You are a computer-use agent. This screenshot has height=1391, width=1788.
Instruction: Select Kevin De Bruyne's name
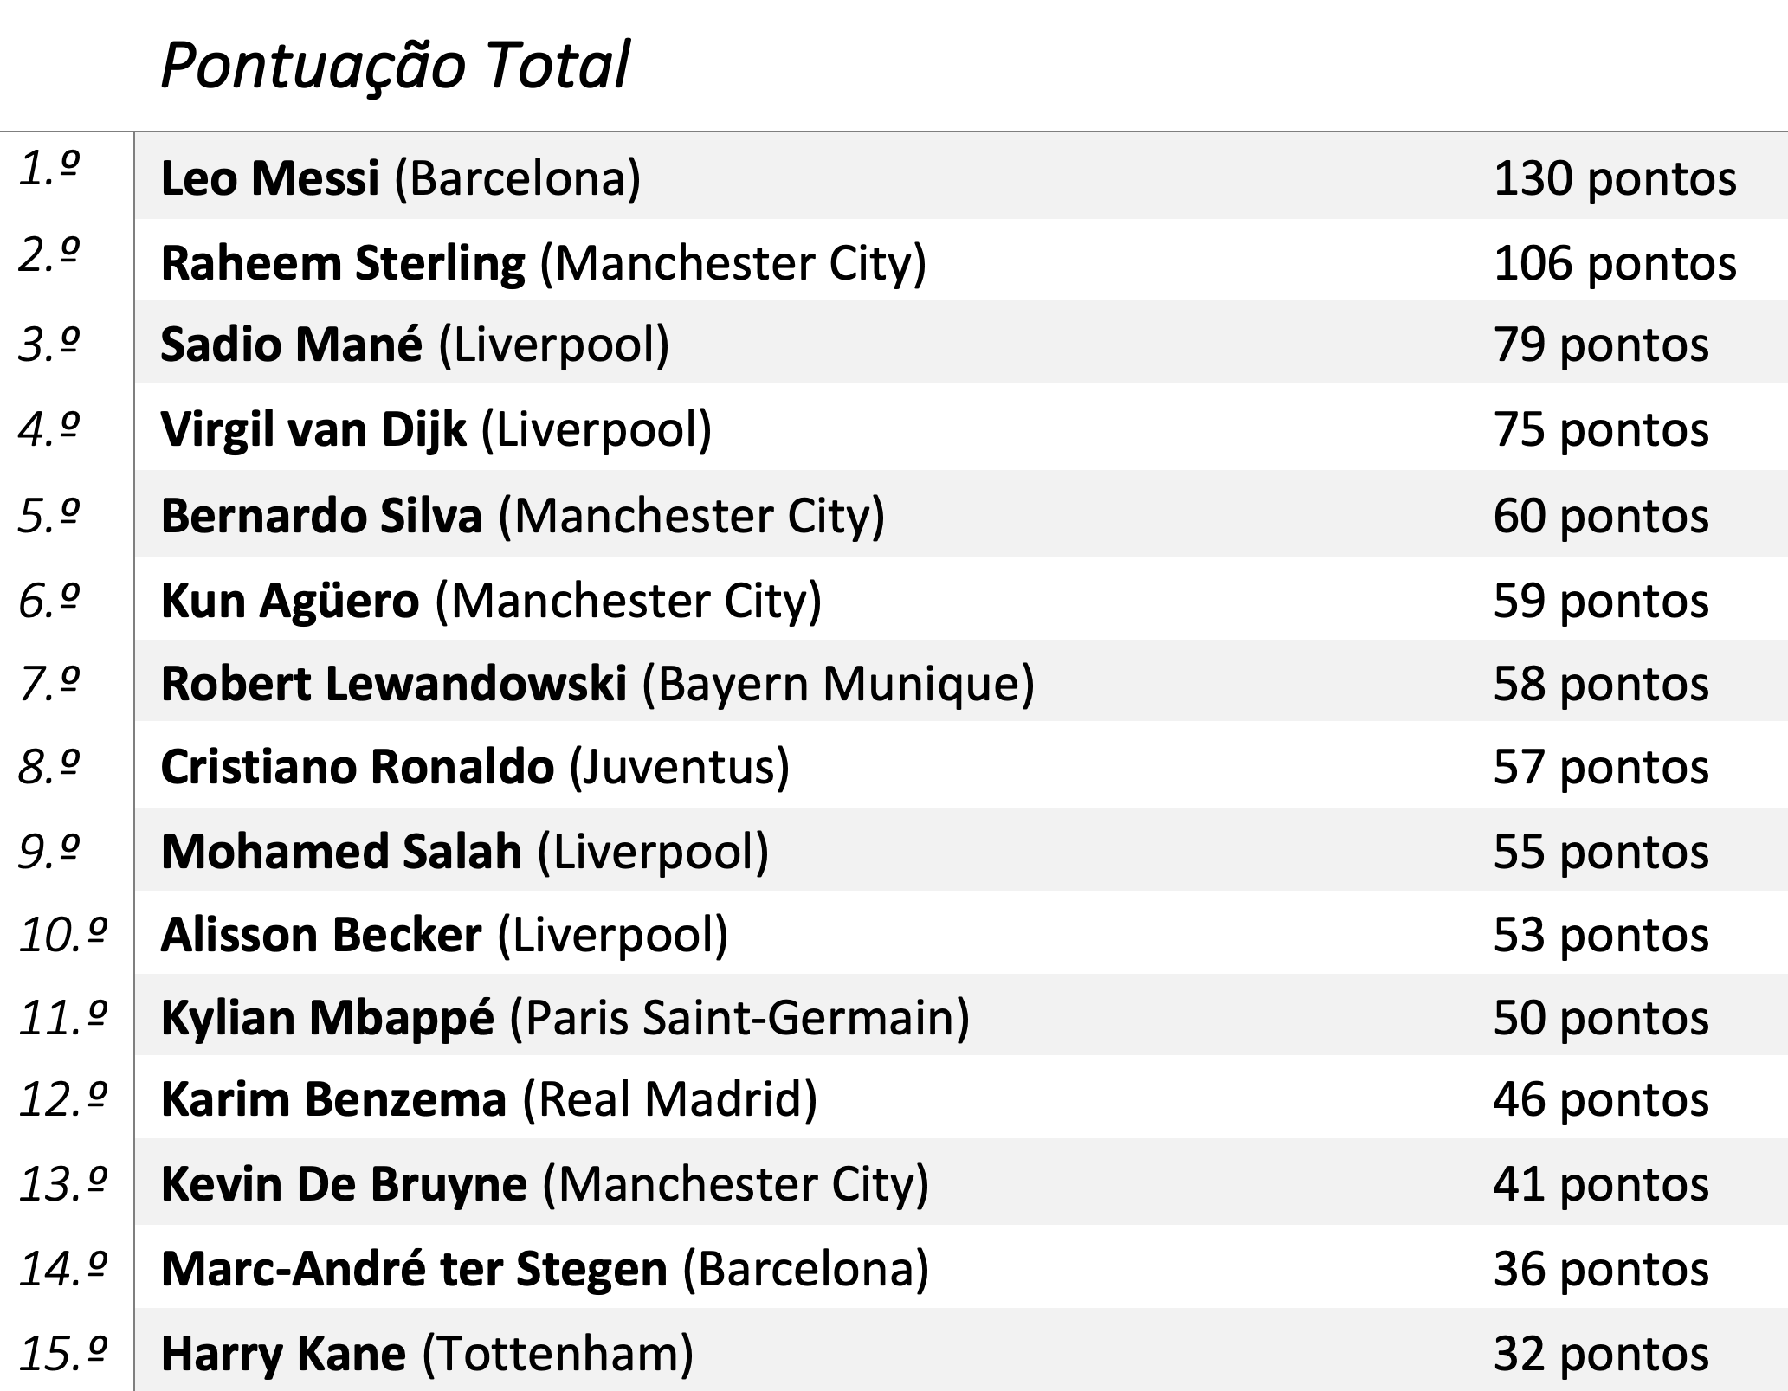coord(344,1184)
